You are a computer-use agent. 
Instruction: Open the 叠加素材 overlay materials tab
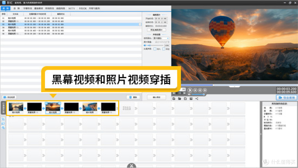click(39, 8)
